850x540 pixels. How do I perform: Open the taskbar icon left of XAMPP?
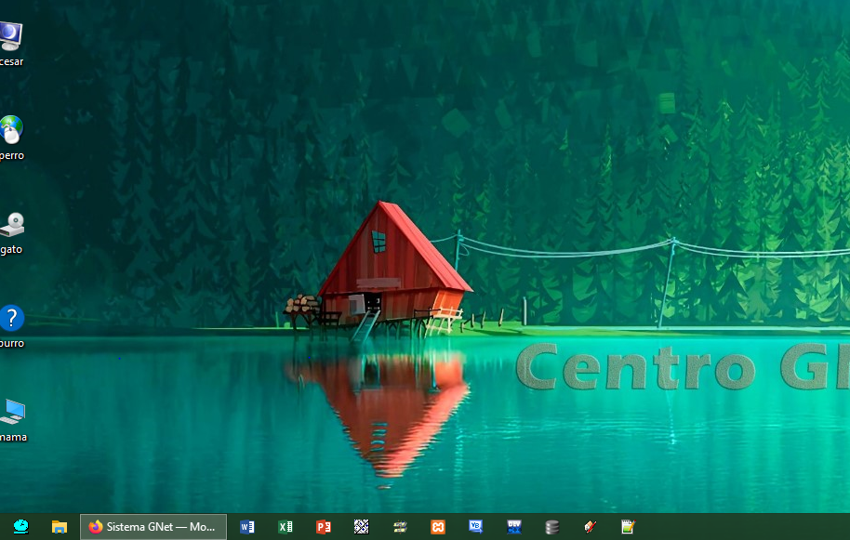click(400, 526)
